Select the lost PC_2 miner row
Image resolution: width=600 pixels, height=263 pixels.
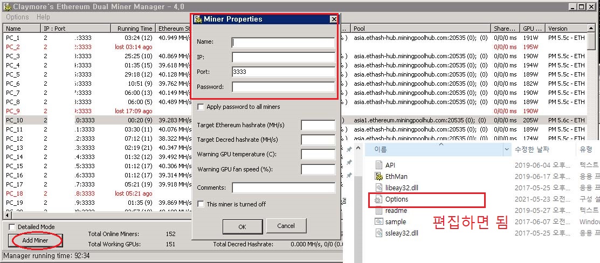tap(295, 47)
